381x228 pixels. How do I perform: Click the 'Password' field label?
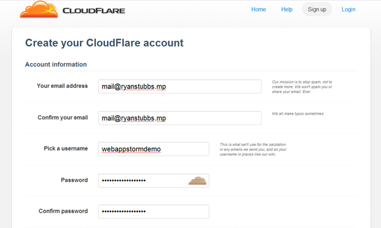click(74, 180)
